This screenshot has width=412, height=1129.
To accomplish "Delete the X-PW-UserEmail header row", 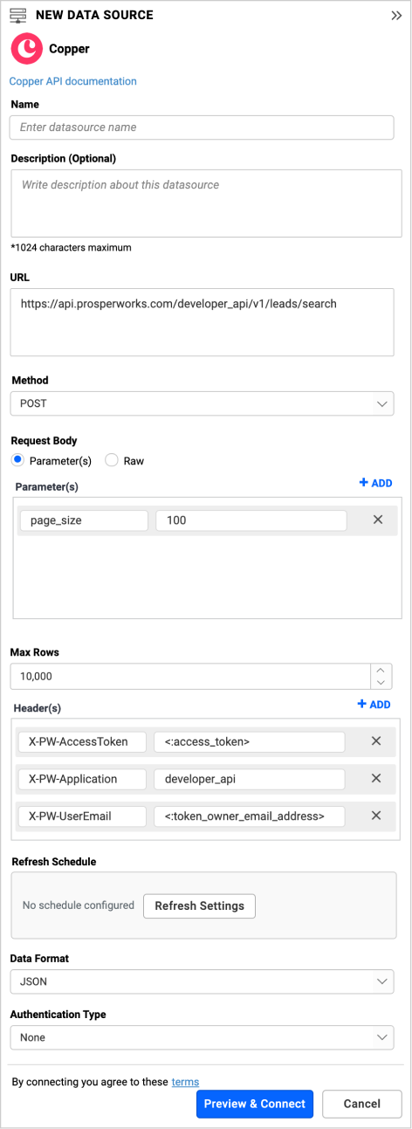I will [x=376, y=816].
